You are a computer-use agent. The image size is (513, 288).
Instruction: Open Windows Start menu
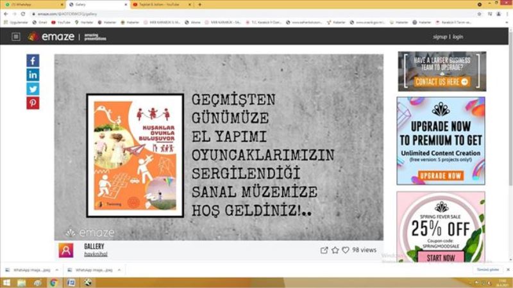[6, 282]
